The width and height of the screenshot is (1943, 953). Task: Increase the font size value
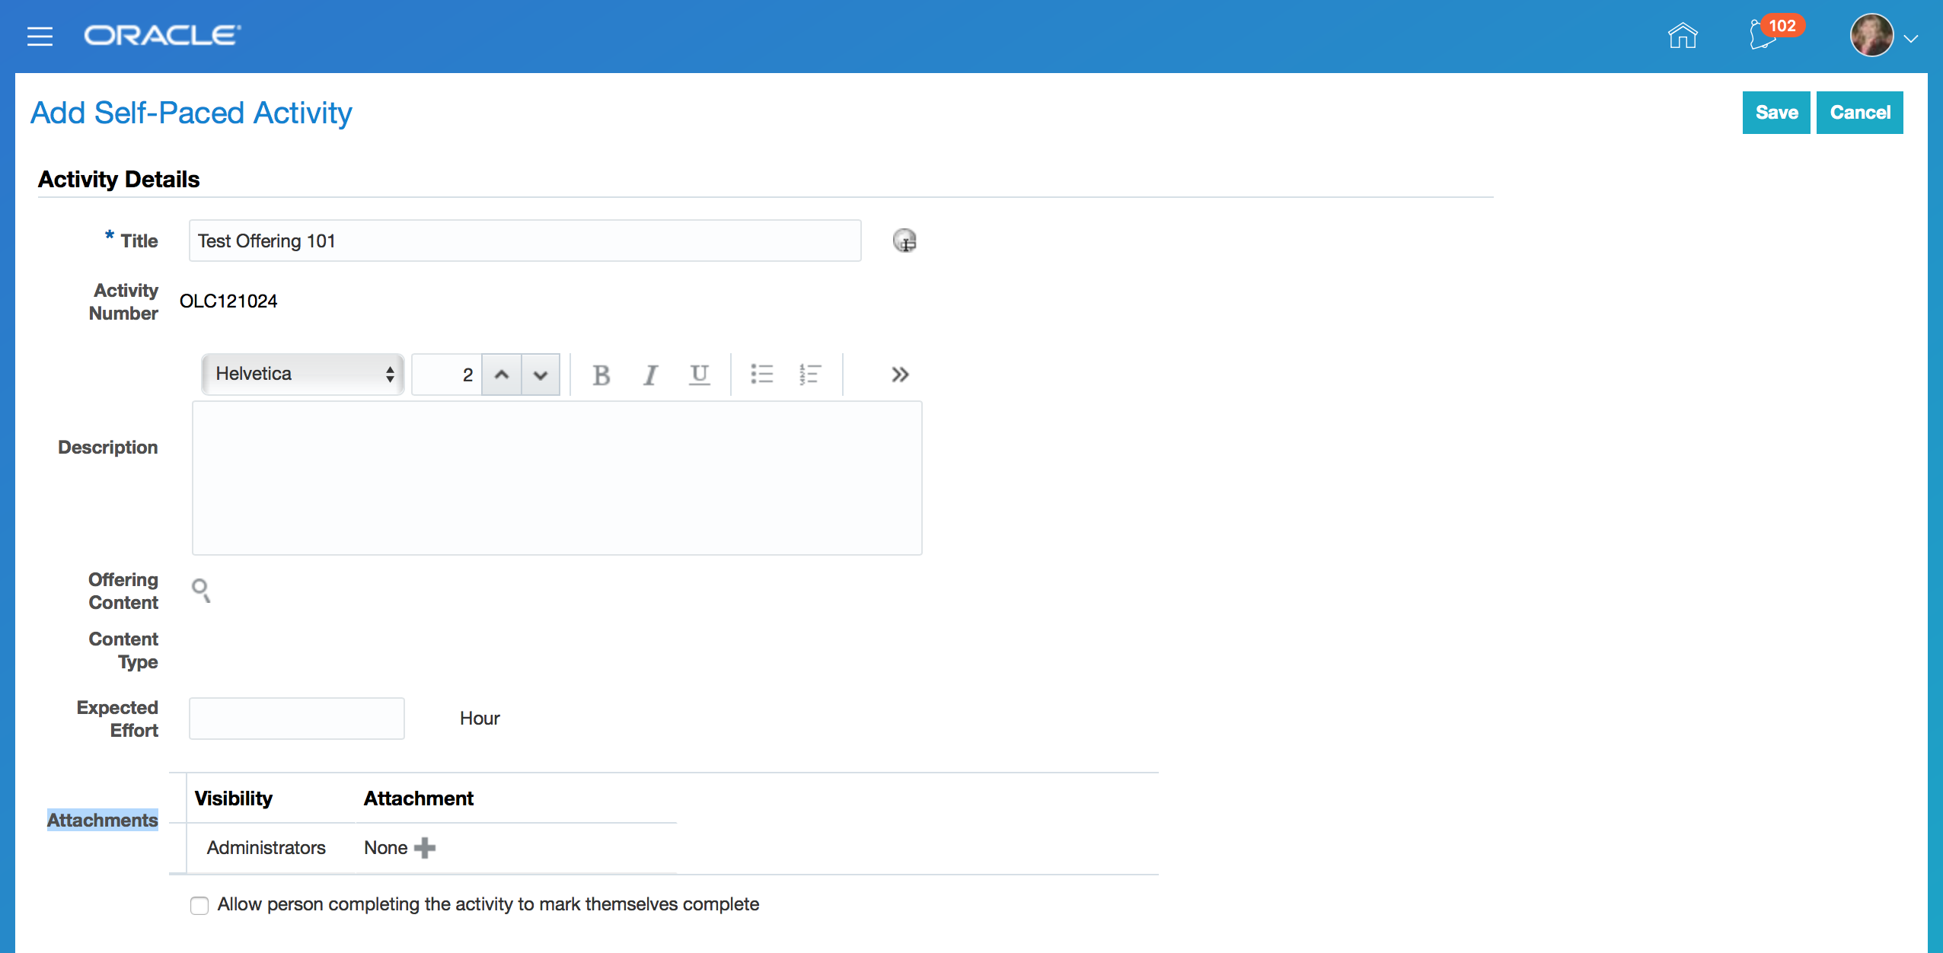tap(502, 375)
